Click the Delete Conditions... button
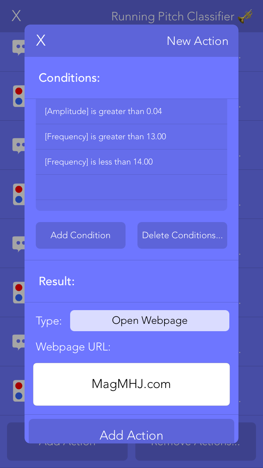 182,235
